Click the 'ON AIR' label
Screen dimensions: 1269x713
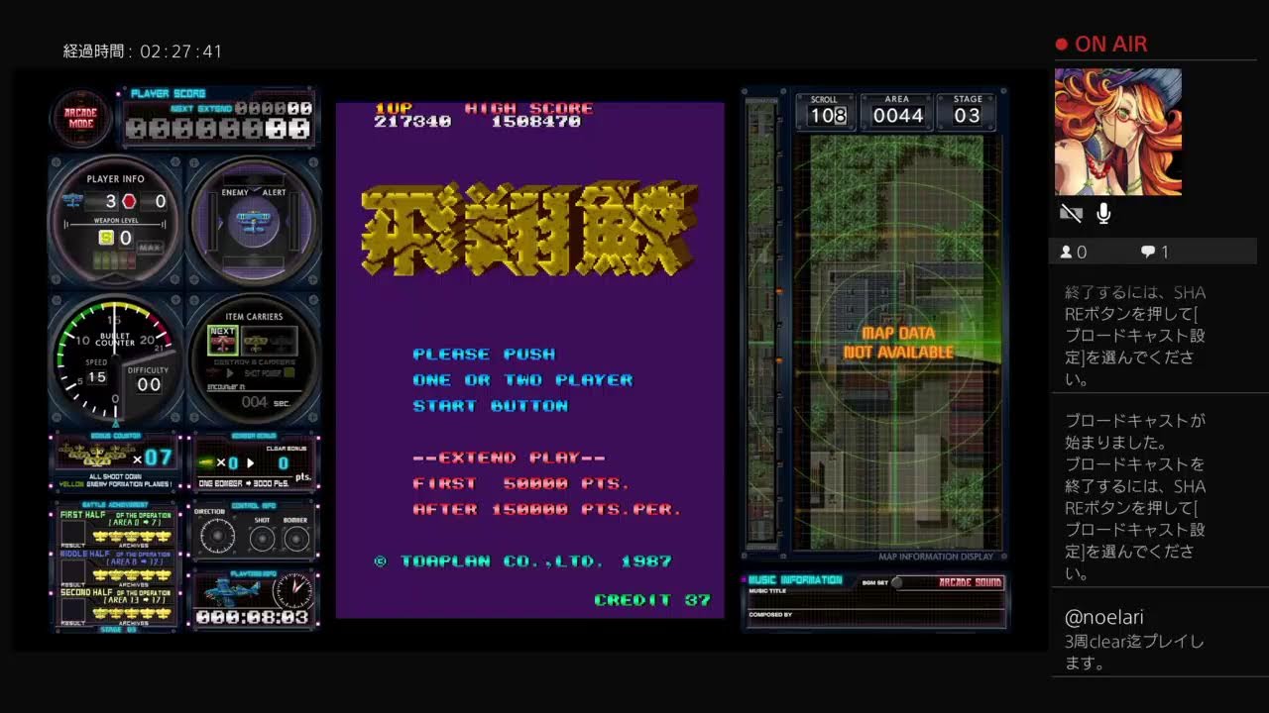tap(1111, 45)
